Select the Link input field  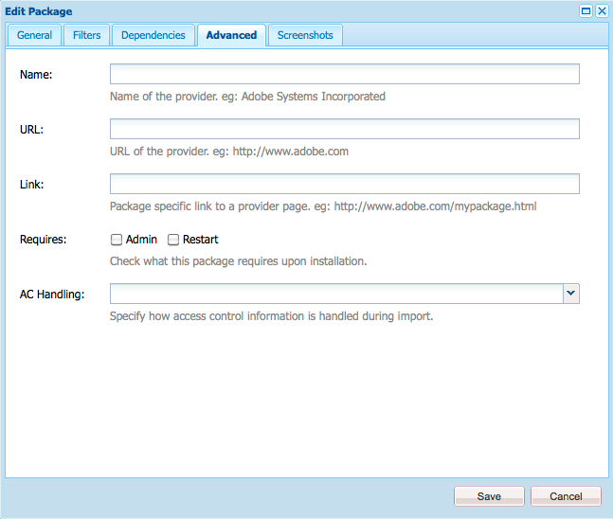345,184
